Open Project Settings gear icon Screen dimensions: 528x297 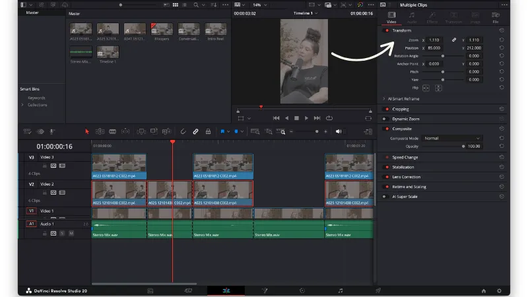coord(499,290)
